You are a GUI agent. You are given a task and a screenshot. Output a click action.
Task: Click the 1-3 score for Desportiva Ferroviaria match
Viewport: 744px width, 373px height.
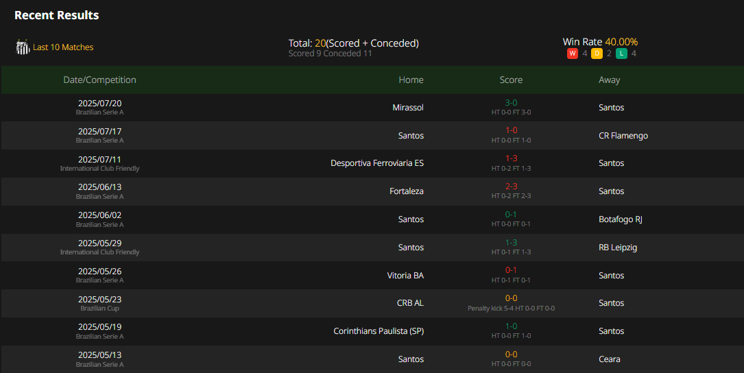tap(511, 158)
